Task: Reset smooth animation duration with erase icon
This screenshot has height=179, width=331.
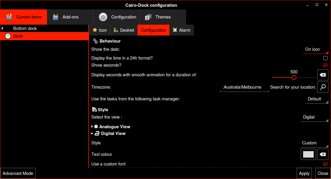Action: pos(323,75)
